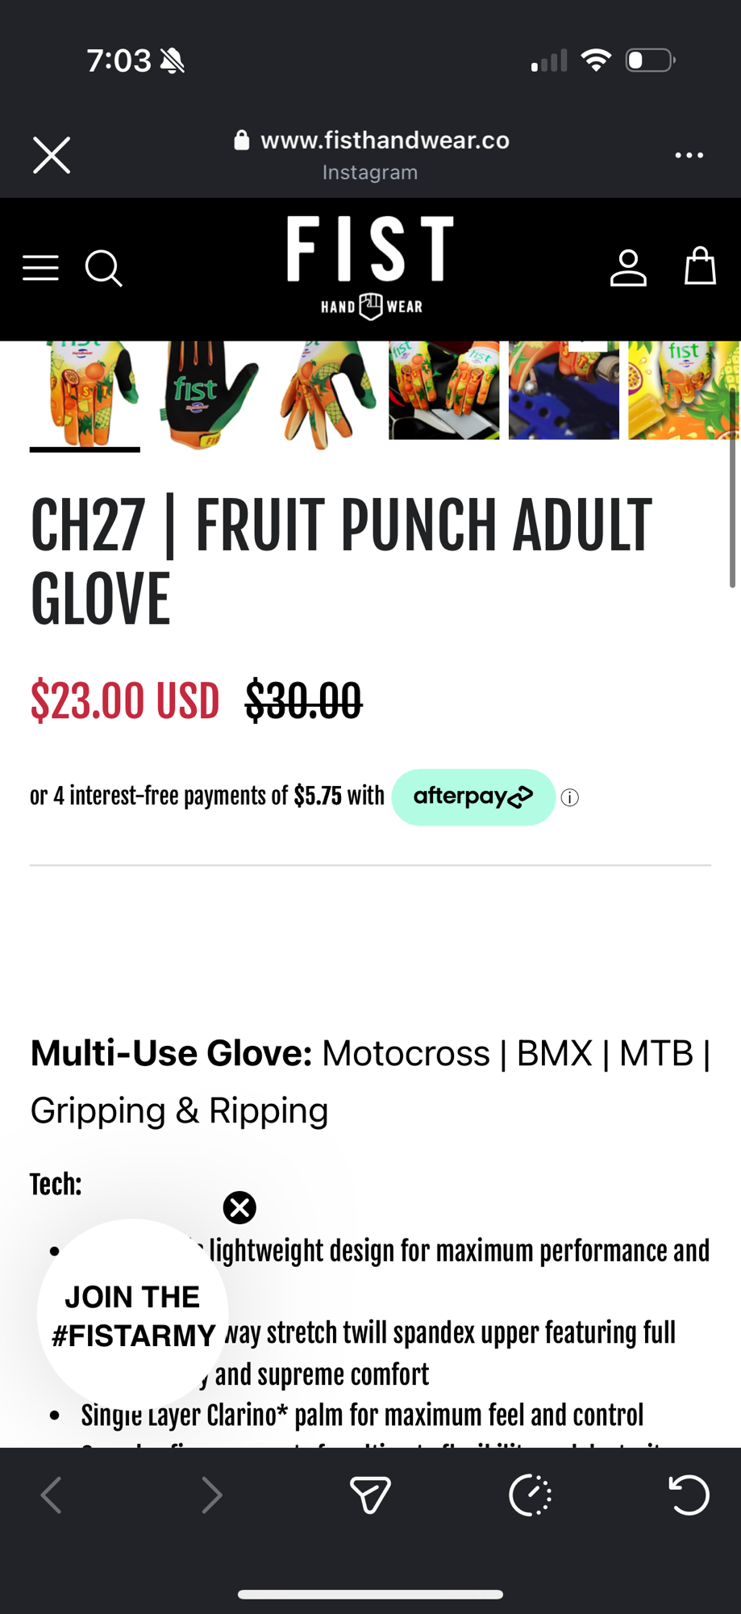Select the first glove pair thumbnail
Viewport: 741px width, 1614px height.
pyautogui.click(x=85, y=392)
